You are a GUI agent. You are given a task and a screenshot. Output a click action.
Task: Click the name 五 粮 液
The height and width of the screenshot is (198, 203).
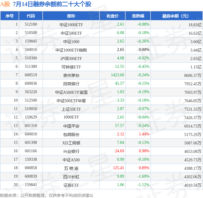71,168
